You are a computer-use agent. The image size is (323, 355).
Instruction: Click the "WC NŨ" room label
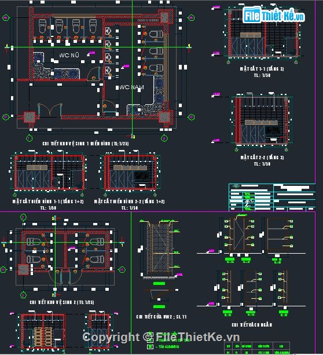click(69, 55)
